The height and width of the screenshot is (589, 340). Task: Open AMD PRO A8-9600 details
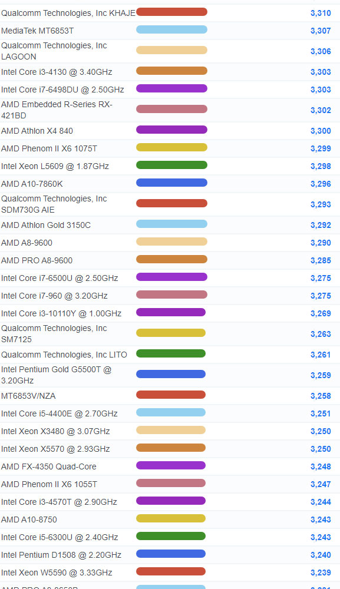click(x=37, y=261)
